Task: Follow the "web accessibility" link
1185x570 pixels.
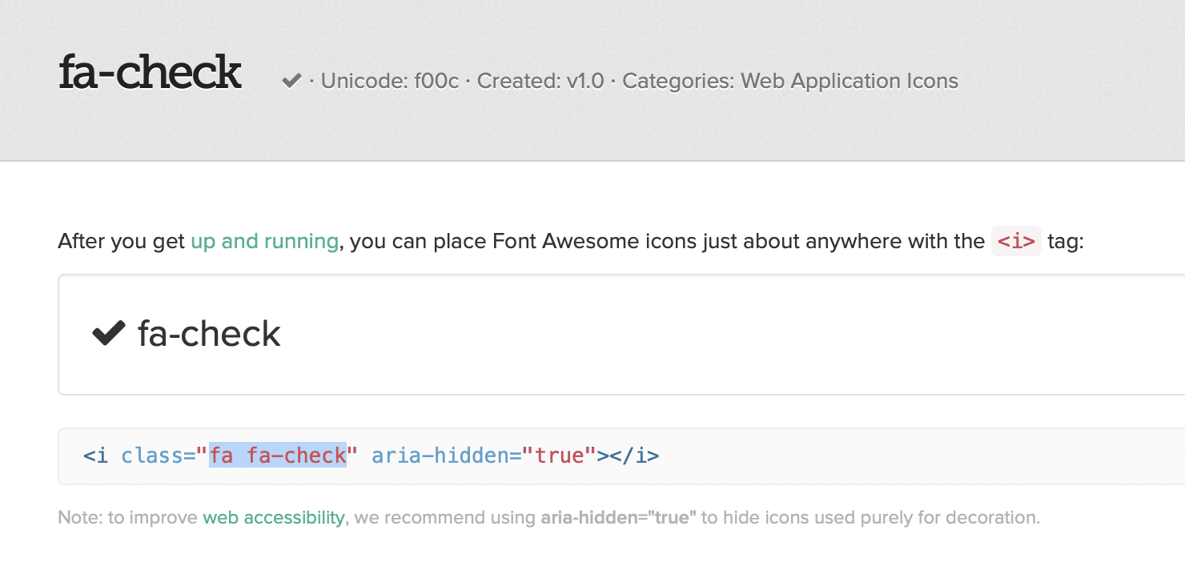Action: pyautogui.click(x=274, y=517)
